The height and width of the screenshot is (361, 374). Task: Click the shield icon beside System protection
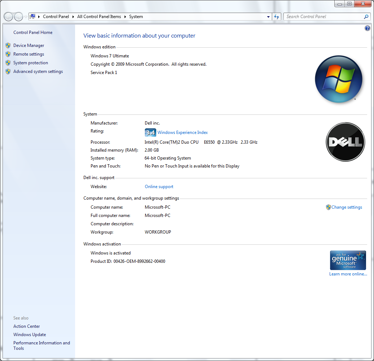point(8,63)
